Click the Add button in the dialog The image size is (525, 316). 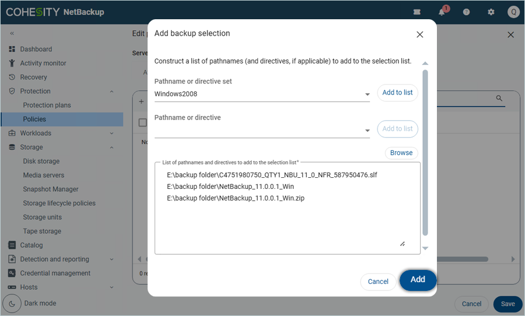coord(418,280)
